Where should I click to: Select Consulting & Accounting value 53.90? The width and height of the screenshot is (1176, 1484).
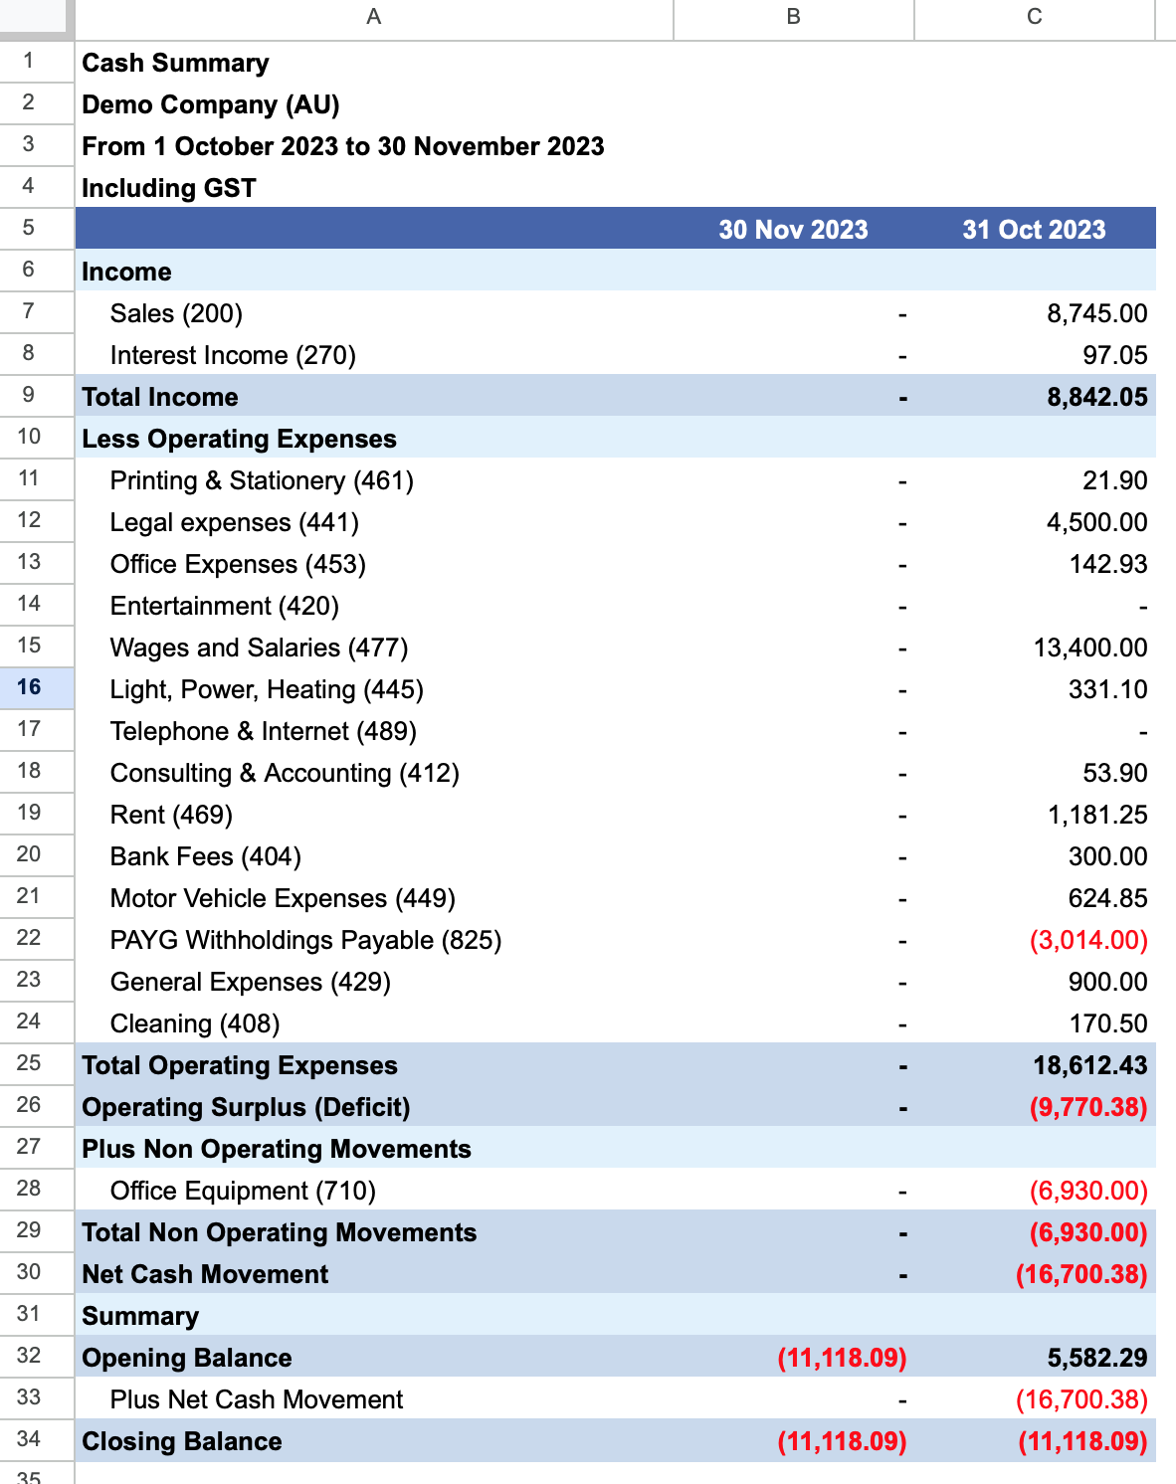[1114, 773]
